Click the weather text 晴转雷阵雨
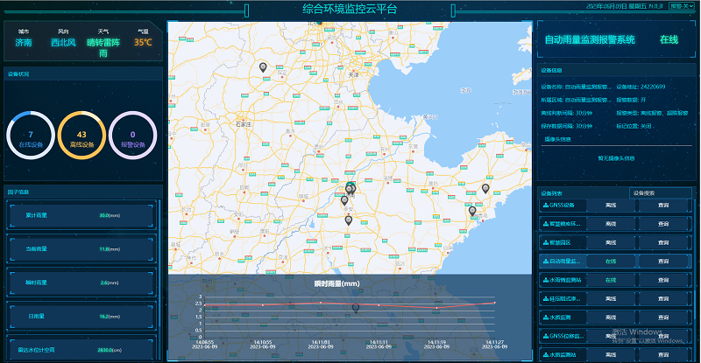Screen dimensions: 701x363 tap(103, 48)
